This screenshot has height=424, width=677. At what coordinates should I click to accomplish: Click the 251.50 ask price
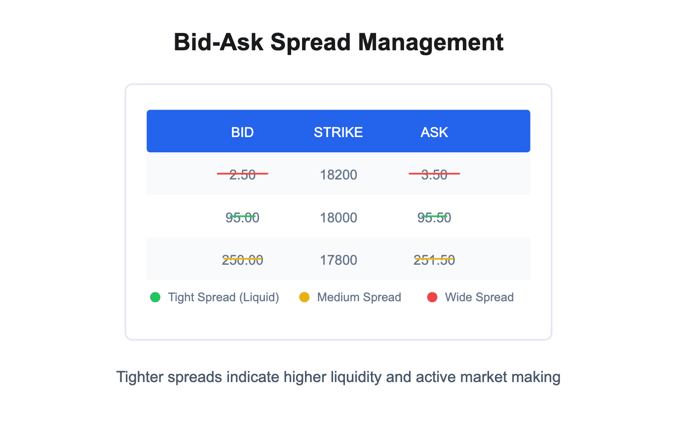434,260
